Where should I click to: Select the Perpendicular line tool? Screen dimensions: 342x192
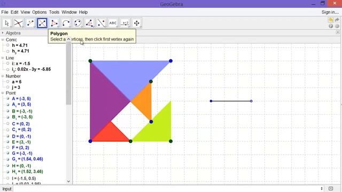[x=42, y=23]
